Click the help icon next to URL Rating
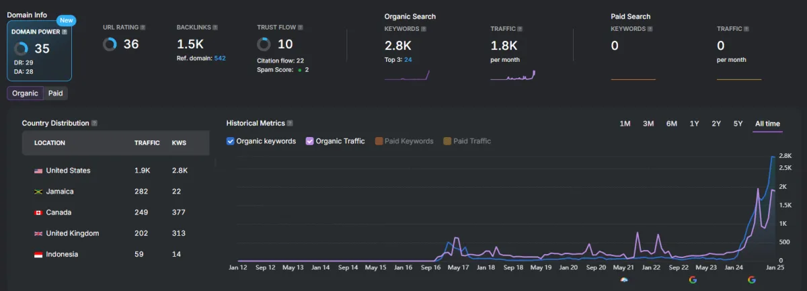Screen dimensions: 807x291 click(143, 28)
